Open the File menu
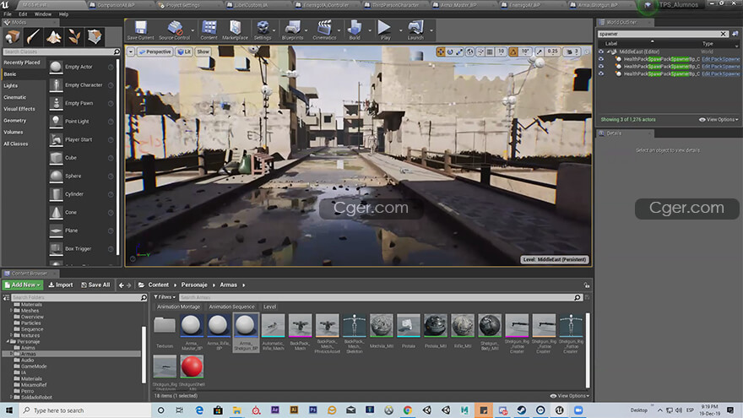Viewport: 743px width, 418px height. tap(8, 14)
